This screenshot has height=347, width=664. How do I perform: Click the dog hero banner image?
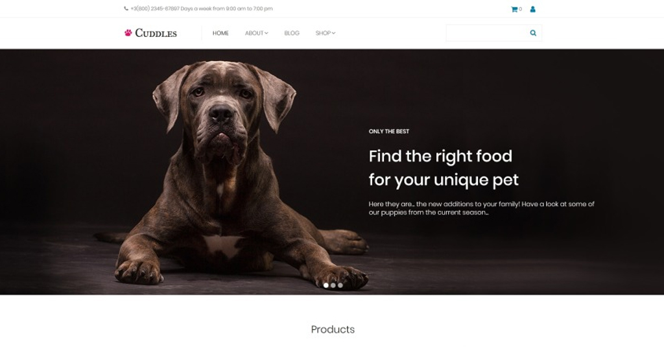(332, 172)
